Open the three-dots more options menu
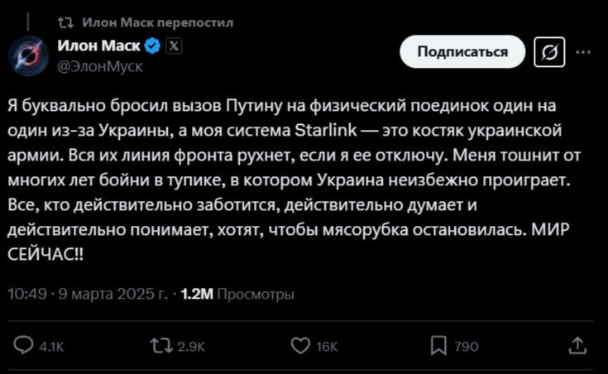The width and height of the screenshot is (608, 374). (583, 52)
